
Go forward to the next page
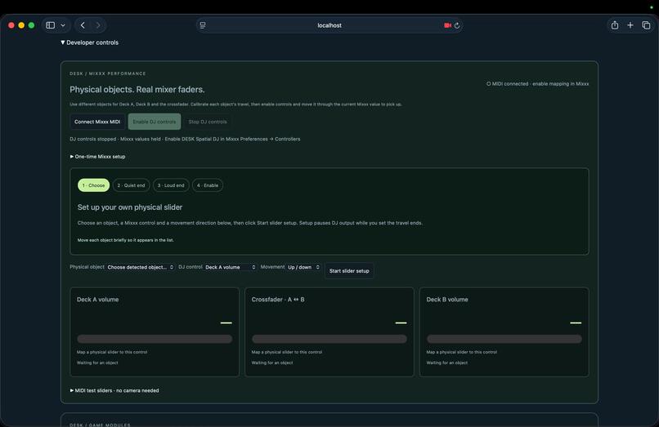[98, 25]
